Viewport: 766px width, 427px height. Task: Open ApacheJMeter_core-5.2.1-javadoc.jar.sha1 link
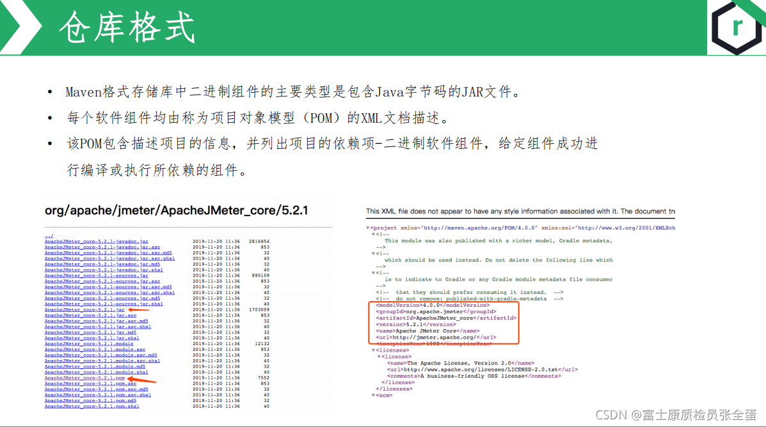(104, 270)
